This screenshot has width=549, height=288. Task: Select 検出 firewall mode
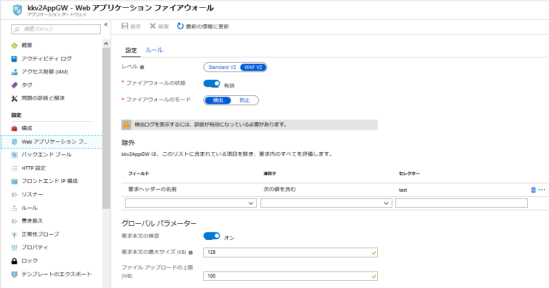tap(218, 100)
